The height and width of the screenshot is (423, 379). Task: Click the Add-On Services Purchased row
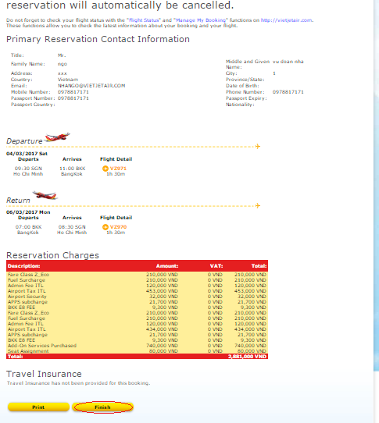(137, 346)
